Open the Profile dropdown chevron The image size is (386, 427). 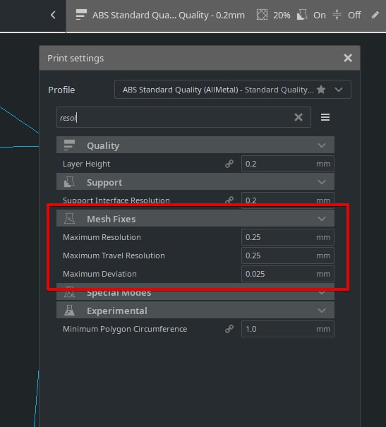click(x=339, y=90)
